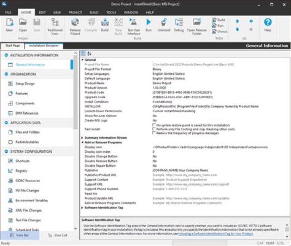This screenshot has height=246, width=291.
Task: Click the help pane scroll down arrow
Action: point(287,236)
